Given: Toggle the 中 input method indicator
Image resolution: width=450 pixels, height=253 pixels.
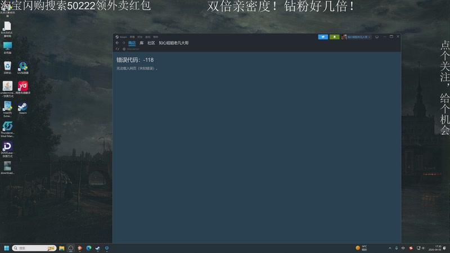Looking at the screenshot, I should (x=403, y=248).
